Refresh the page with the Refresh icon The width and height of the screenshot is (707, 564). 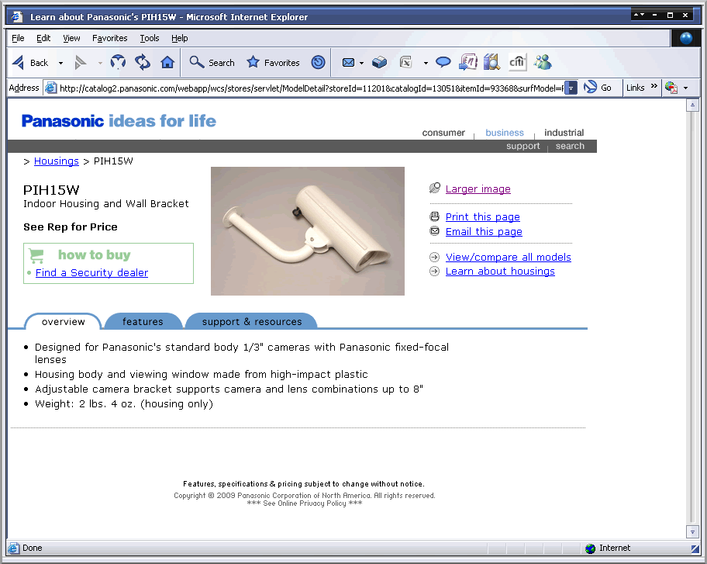[143, 62]
